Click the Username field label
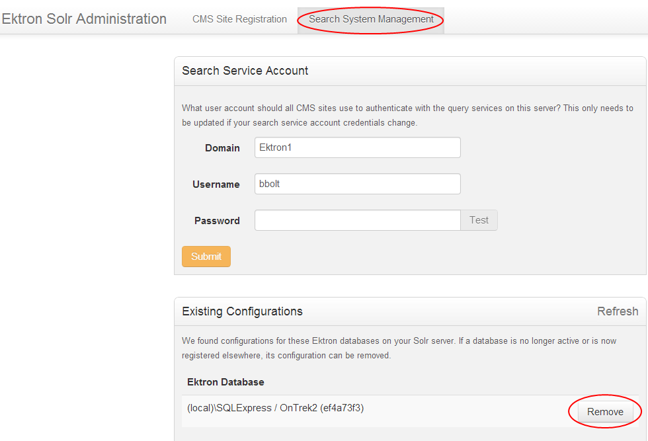This screenshot has width=648, height=441. tap(216, 184)
